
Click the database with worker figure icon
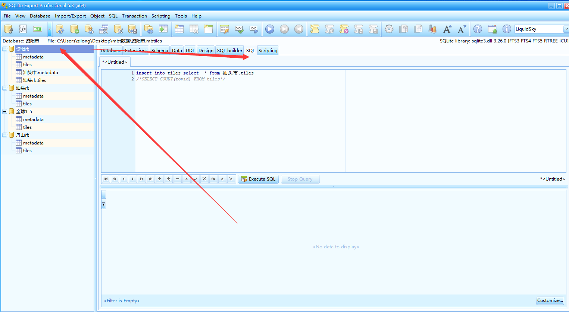89,29
